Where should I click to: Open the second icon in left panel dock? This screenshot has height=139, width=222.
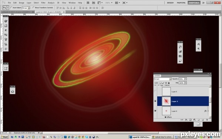coord(6,26)
